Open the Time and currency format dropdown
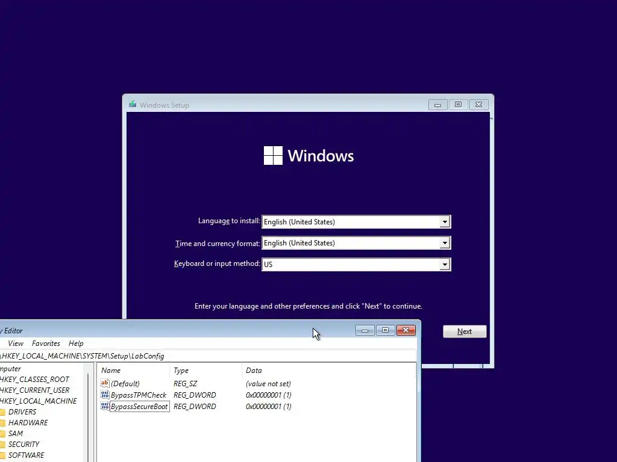This screenshot has height=462, width=617. tap(445, 243)
